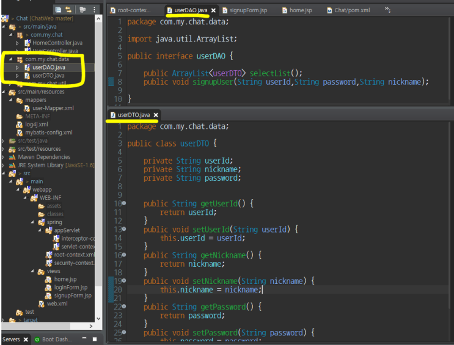The width and height of the screenshot is (454, 345).
Task: Click the home.jsp icon in the tree
Action: tap(48, 279)
